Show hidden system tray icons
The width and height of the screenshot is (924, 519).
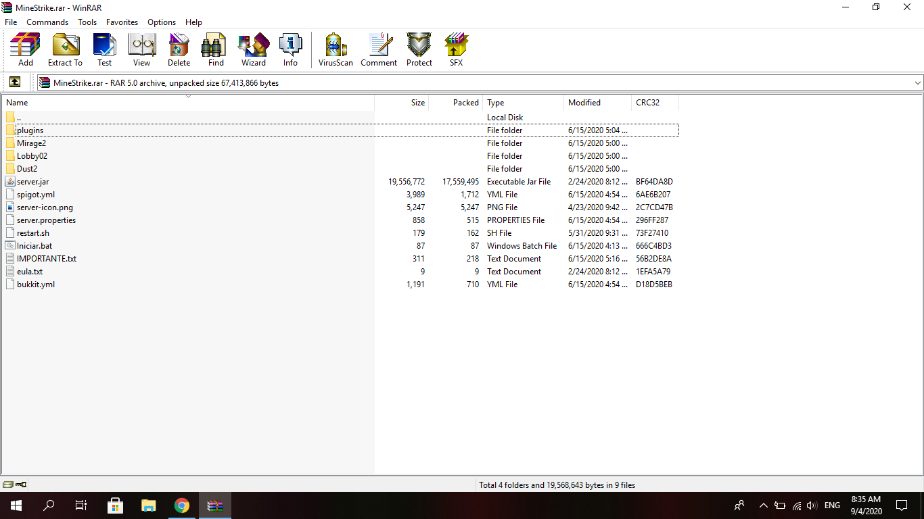764,505
